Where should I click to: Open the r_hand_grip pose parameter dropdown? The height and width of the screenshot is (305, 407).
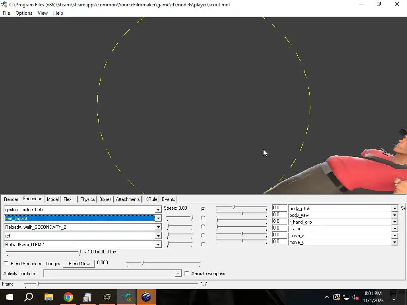(x=395, y=222)
